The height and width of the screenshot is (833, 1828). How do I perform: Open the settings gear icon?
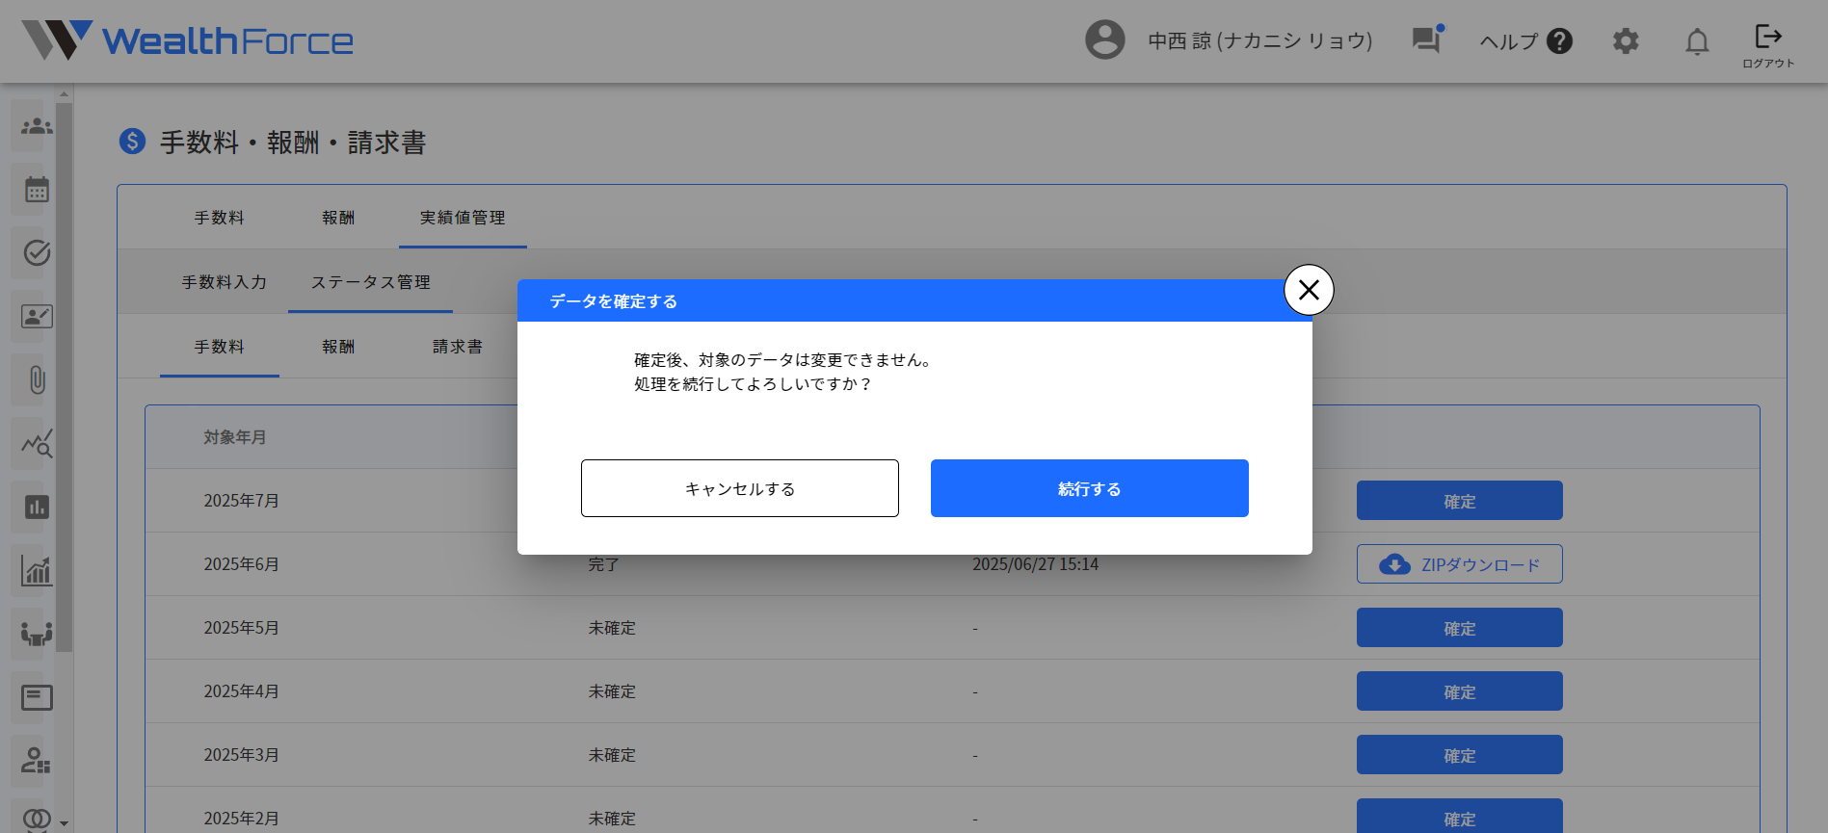pyautogui.click(x=1626, y=41)
